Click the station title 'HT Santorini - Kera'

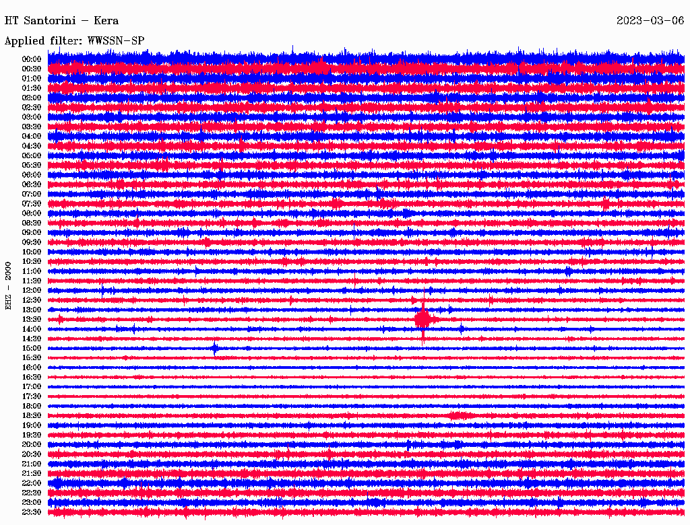point(61,21)
